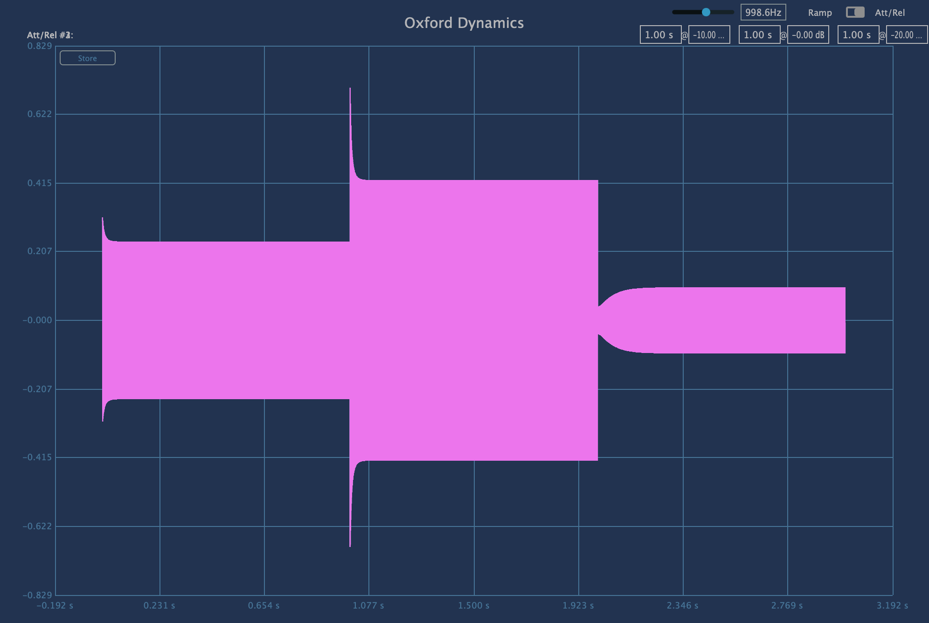
Task: Click the frequency slider knob
Action: [706, 12]
